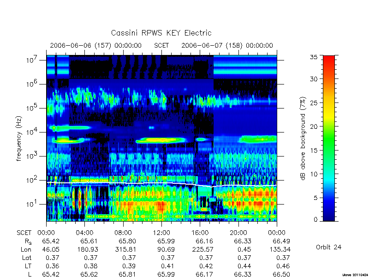The width and height of the screenshot is (369, 277).
Task: Click the 12:00 time axis label
Action: pos(161,233)
